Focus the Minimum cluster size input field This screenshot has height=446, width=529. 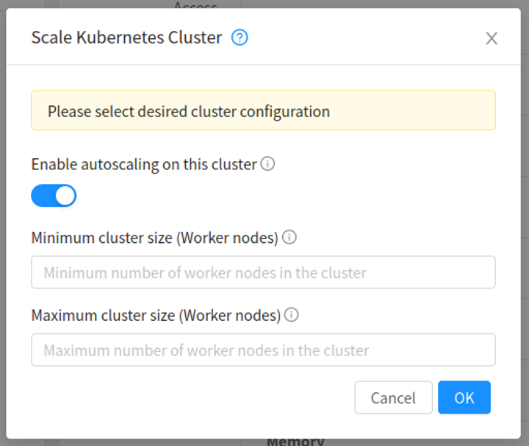263,272
